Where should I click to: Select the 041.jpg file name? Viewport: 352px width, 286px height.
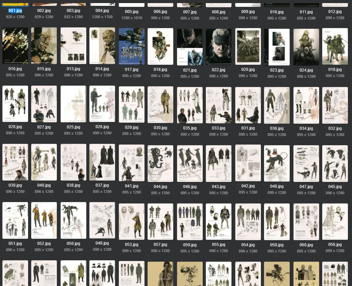coord(131,186)
